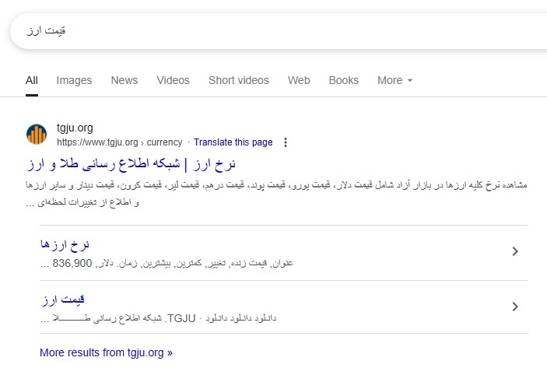Open the three-dot options for the tgju.org result
547x382 pixels.
coord(286,142)
